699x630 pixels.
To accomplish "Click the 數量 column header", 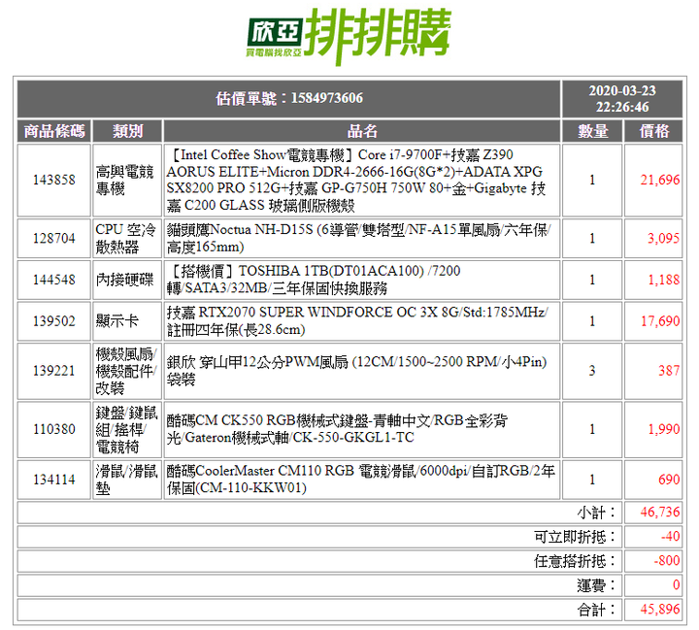I will pos(592,131).
